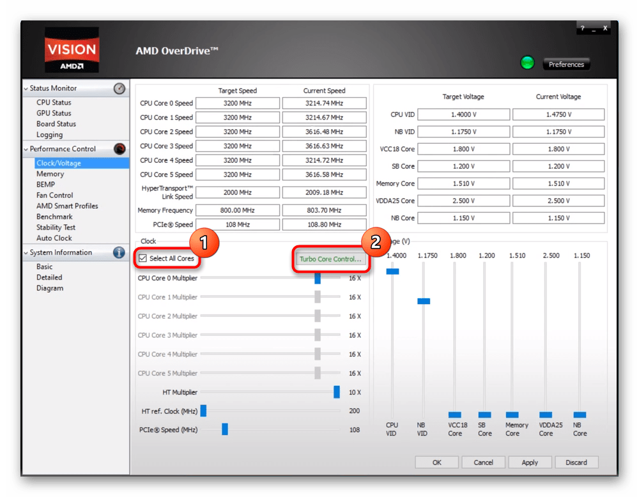Screen dimensions: 639x497
Task: Click the help question mark icon
Action: tap(582, 29)
